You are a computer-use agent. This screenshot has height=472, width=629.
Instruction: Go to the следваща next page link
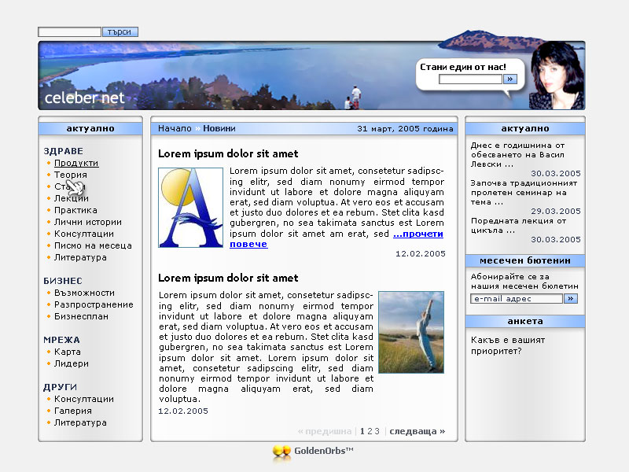coord(417,431)
